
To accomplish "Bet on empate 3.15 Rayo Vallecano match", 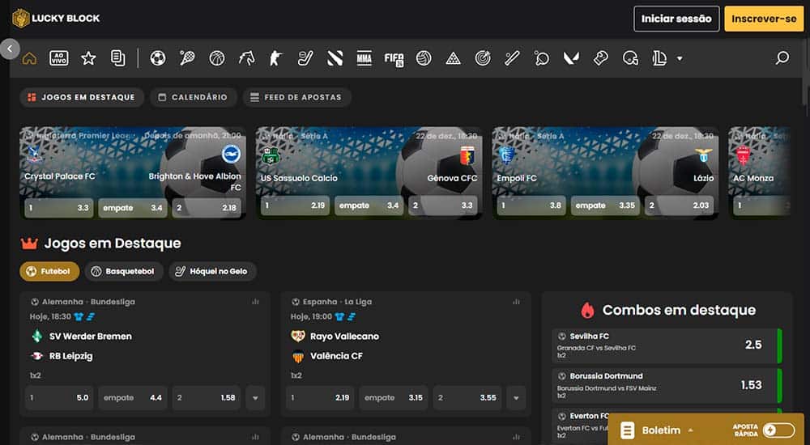I will click(x=394, y=398).
